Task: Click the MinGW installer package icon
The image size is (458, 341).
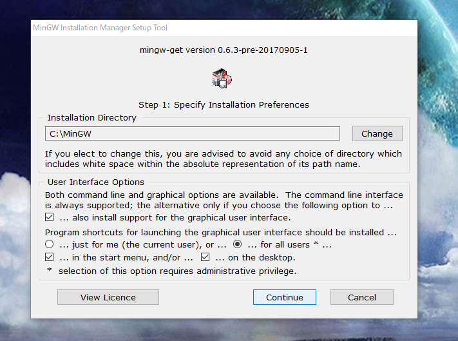Action: point(222,78)
